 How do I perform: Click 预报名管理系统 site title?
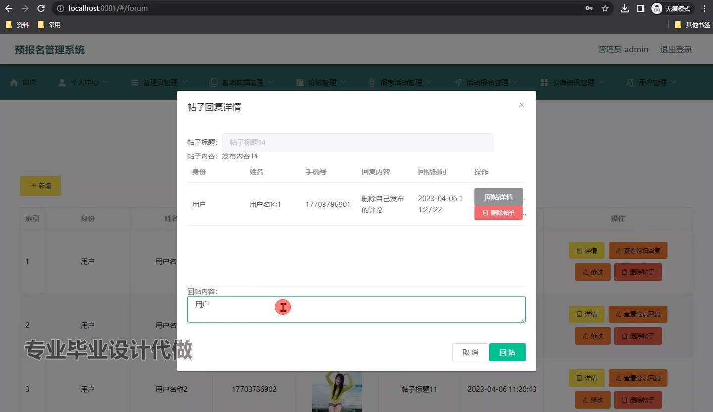(x=50, y=50)
